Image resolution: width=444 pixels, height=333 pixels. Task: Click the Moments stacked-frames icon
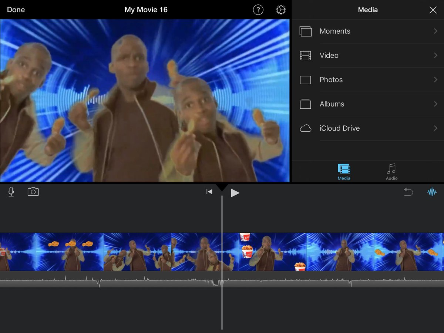(306, 31)
